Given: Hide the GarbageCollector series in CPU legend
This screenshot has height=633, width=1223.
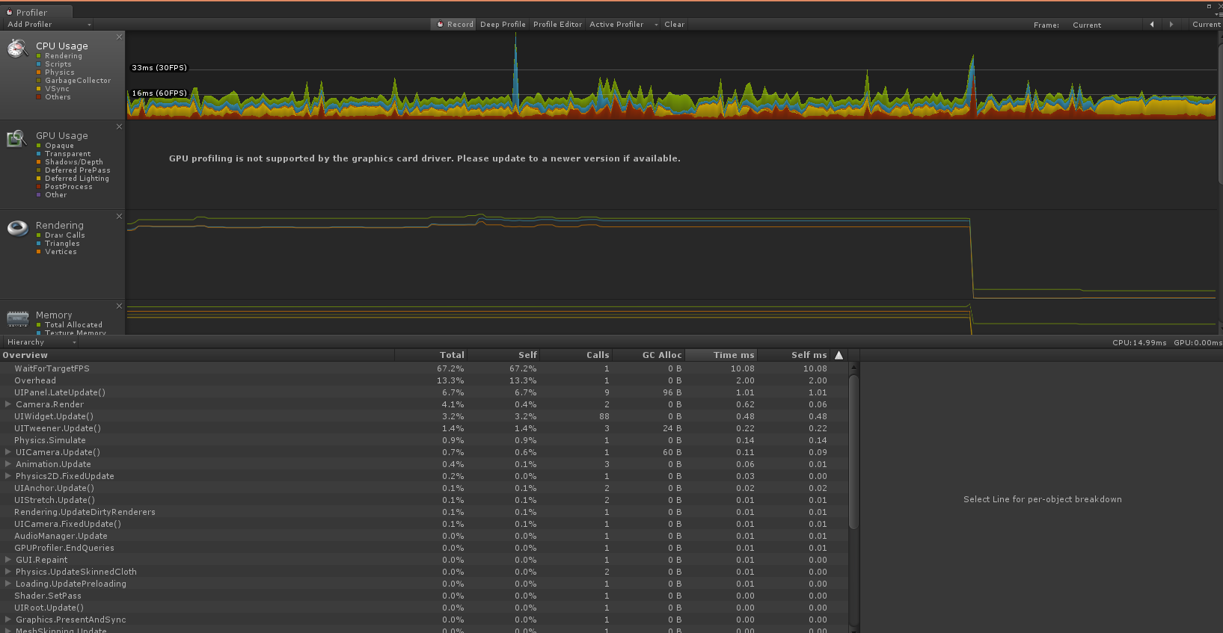Looking at the screenshot, I should click(x=73, y=81).
